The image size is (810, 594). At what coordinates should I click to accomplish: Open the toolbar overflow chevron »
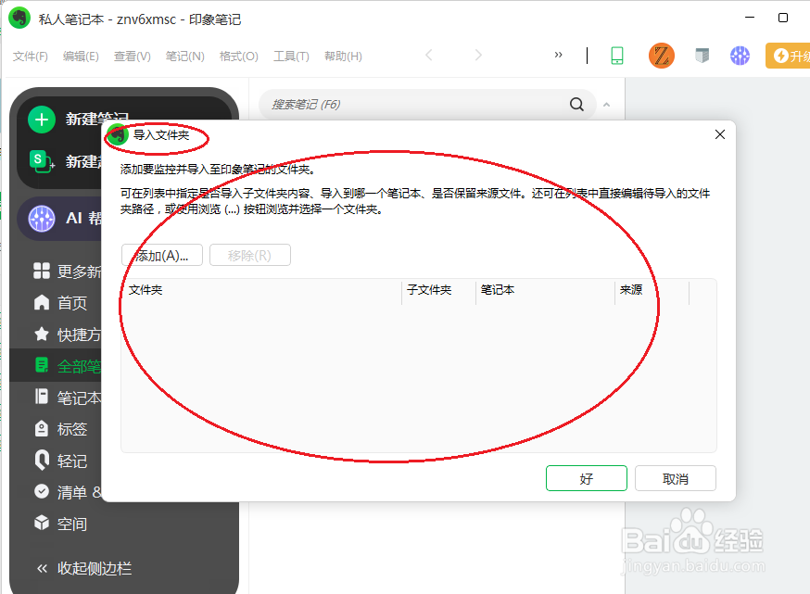558,56
